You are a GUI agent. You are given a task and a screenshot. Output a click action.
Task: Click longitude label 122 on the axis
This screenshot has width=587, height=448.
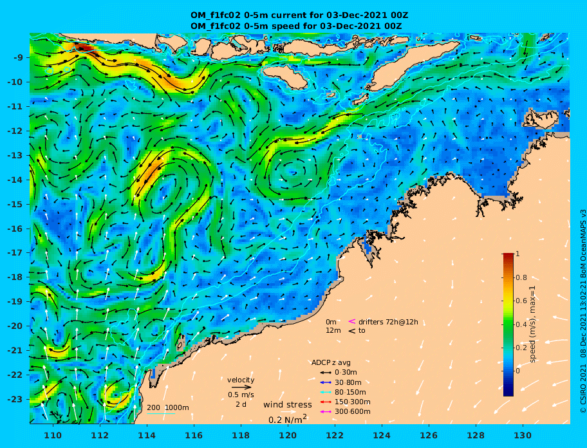pyautogui.click(x=335, y=435)
